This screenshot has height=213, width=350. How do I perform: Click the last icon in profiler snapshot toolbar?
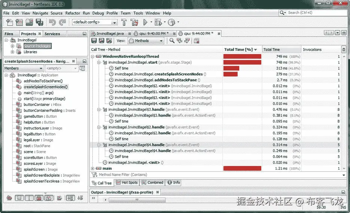click(197, 41)
